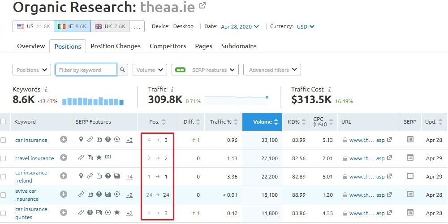
Task: View SERP snapshot for aviva car insurance
Action: 410,195
